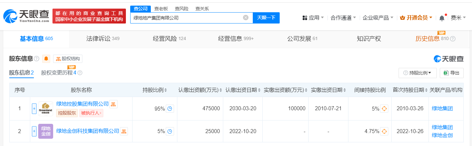Open indirect holding path for 4.75%

(x=384, y=131)
